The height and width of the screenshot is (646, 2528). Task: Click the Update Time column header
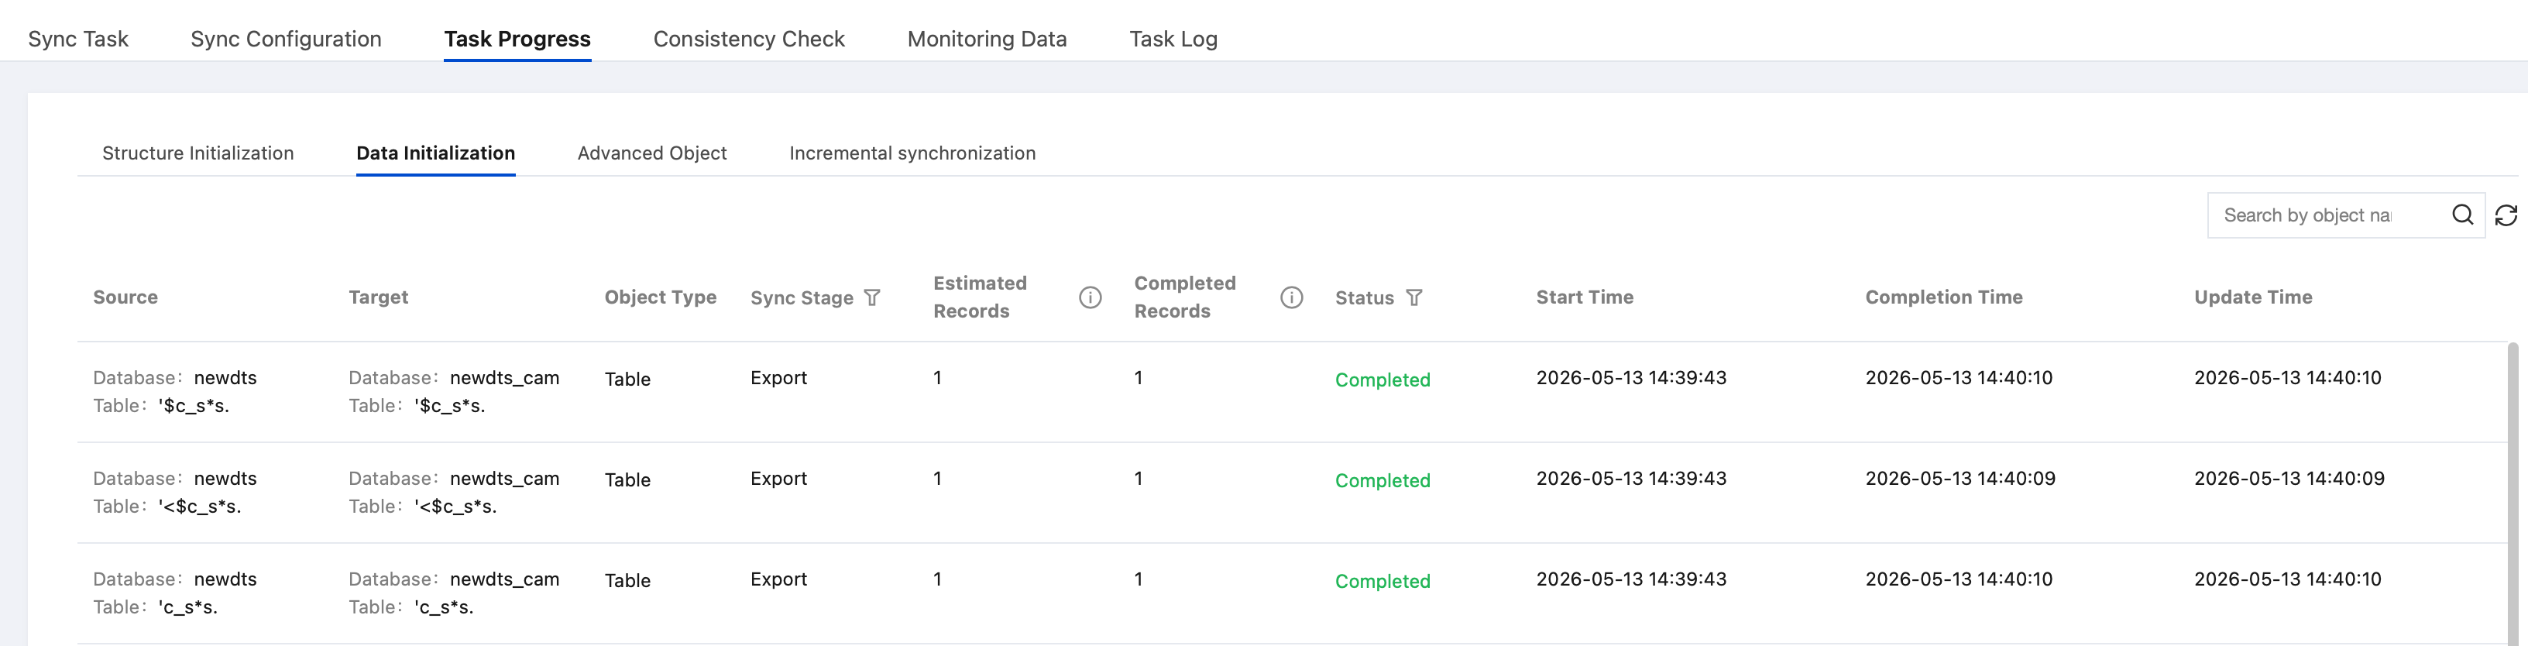[x=2252, y=297]
